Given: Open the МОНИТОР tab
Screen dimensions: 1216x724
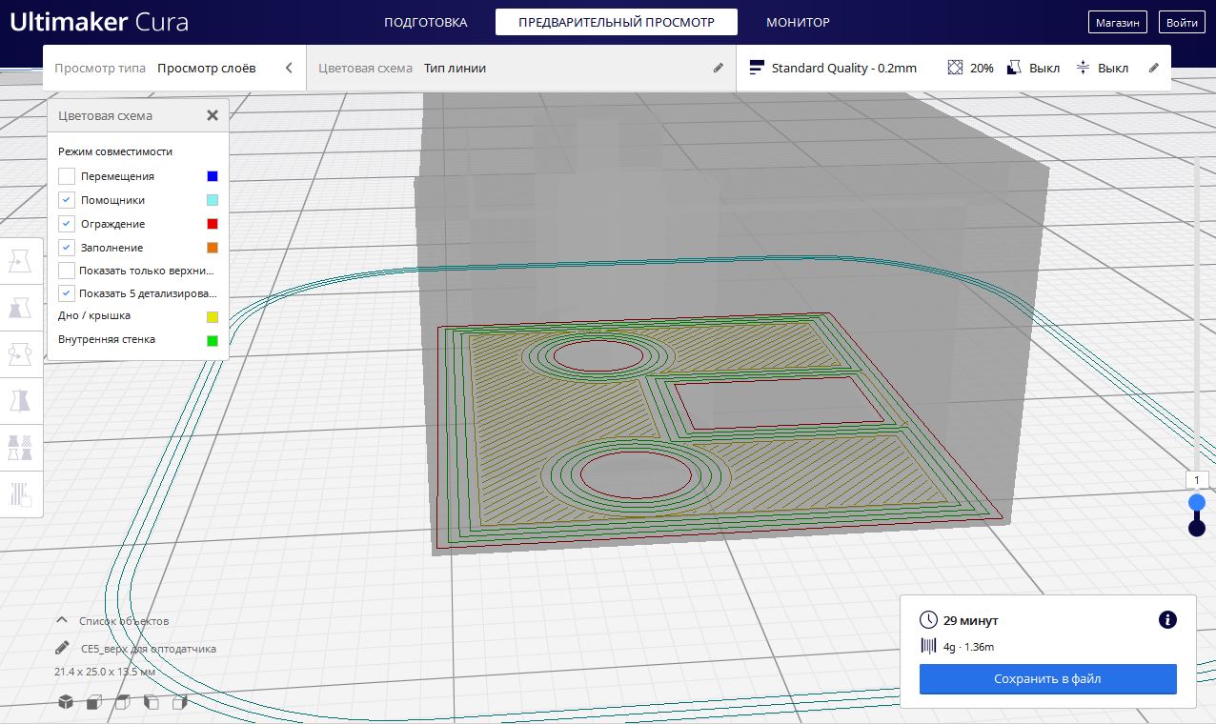Looking at the screenshot, I should tap(798, 22).
